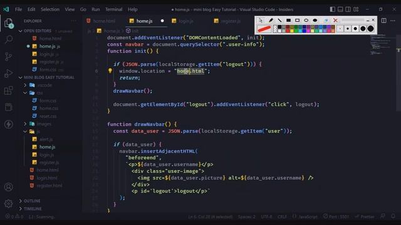Viewport: 401px width, 225px height.
Task: Click the Spaces: 2 indentation setting
Action: [x=246, y=217]
